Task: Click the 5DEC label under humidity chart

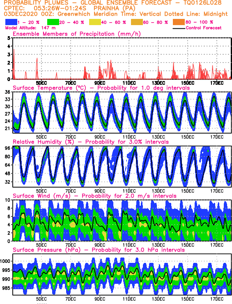Action: (x=41, y=191)
